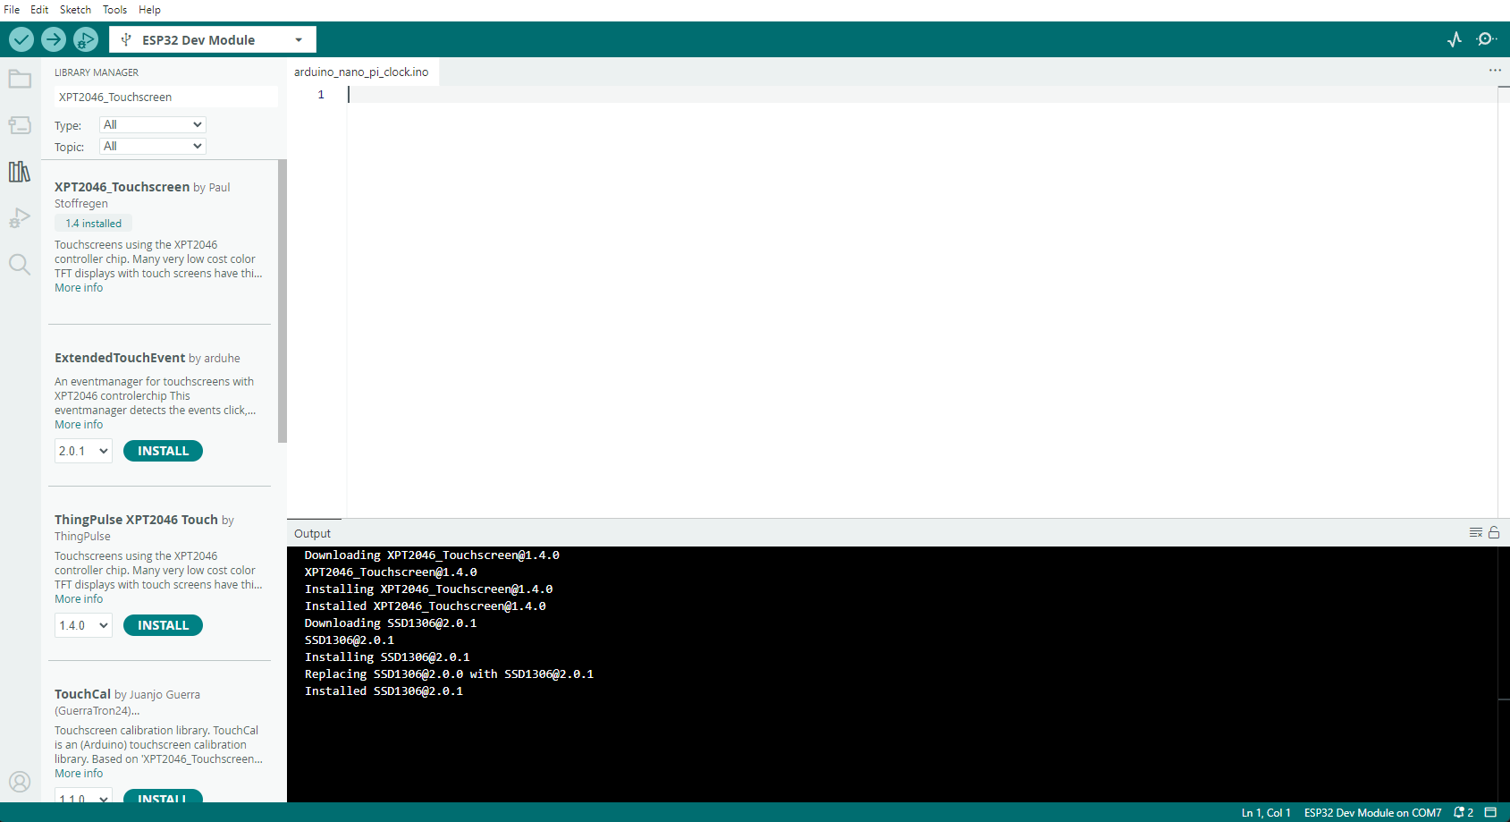
Task: Open the ESP32 Dev Module board selector
Action: click(x=213, y=39)
